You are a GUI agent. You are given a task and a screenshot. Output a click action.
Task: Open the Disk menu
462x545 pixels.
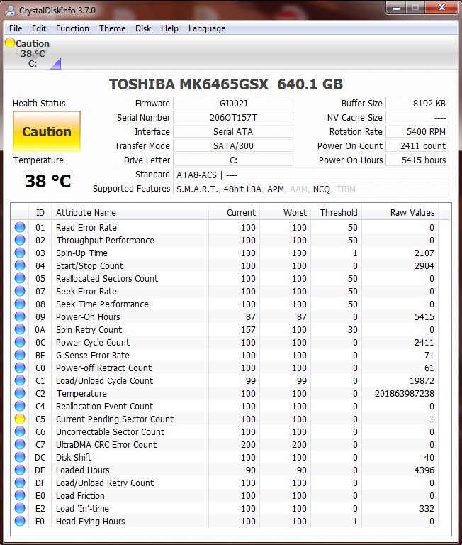click(x=143, y=28)
